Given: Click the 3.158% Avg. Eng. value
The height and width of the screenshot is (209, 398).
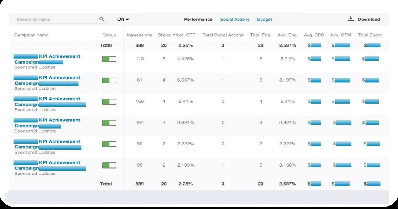Looking at the screenshot, I should pos(287,165).
